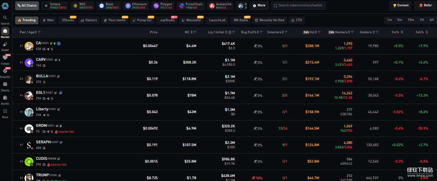Toggle sorting on the Holders column
Viewport: 437px width, 181px height.
pyautogui.click(x=374, y=32)
